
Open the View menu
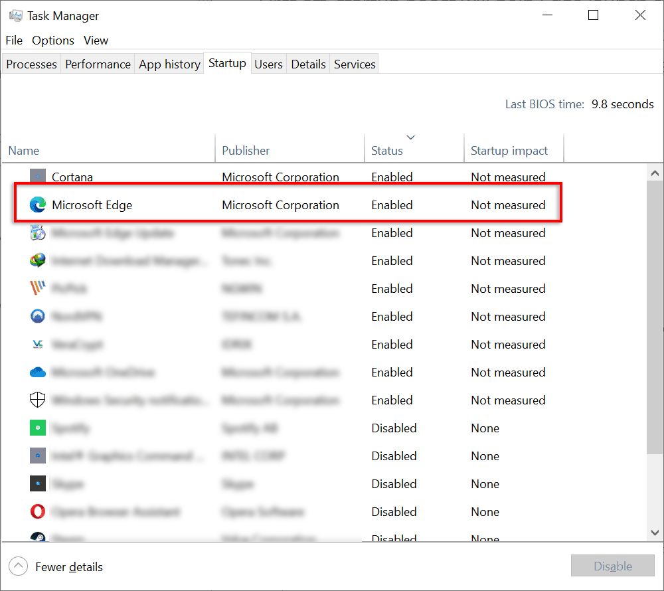click(96, 41)
